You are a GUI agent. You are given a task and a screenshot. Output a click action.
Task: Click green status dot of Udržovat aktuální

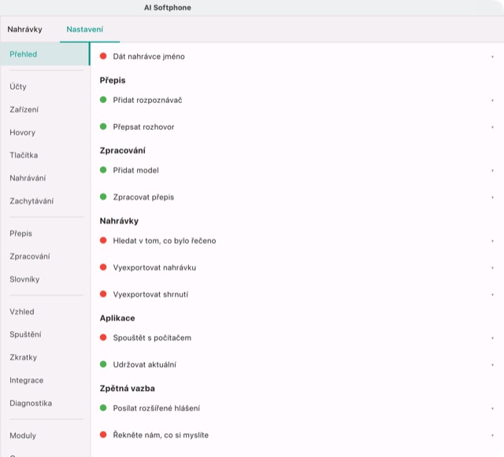103,364
